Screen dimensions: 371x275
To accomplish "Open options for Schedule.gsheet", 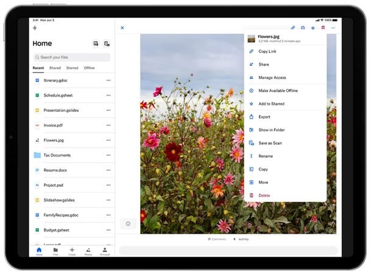I will 108,95.
